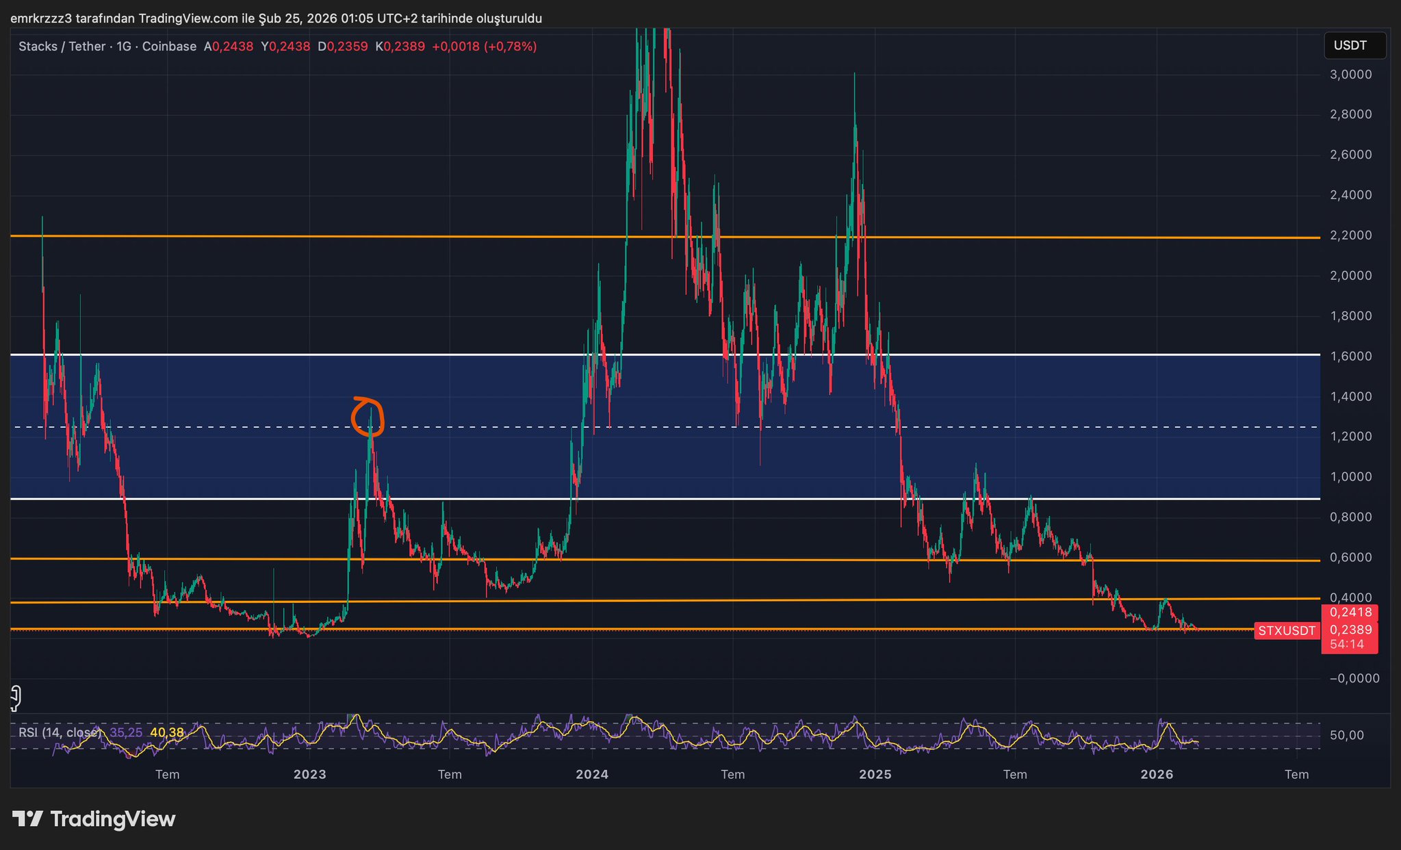
Task: Click the 2024 label on time axis
Action: pos(592,775)
